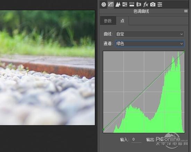Viewport: 191px width, 152px height.
Task: Open the Split Toning panel icon
Action: coord(132,5)
